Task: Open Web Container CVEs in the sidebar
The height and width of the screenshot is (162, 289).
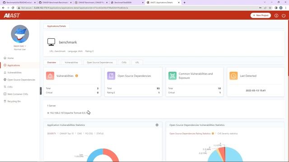Action: [18, 94]
